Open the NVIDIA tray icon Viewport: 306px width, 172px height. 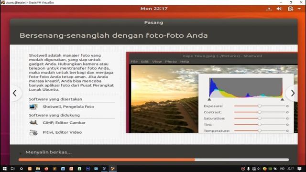[x=270, y=169]
